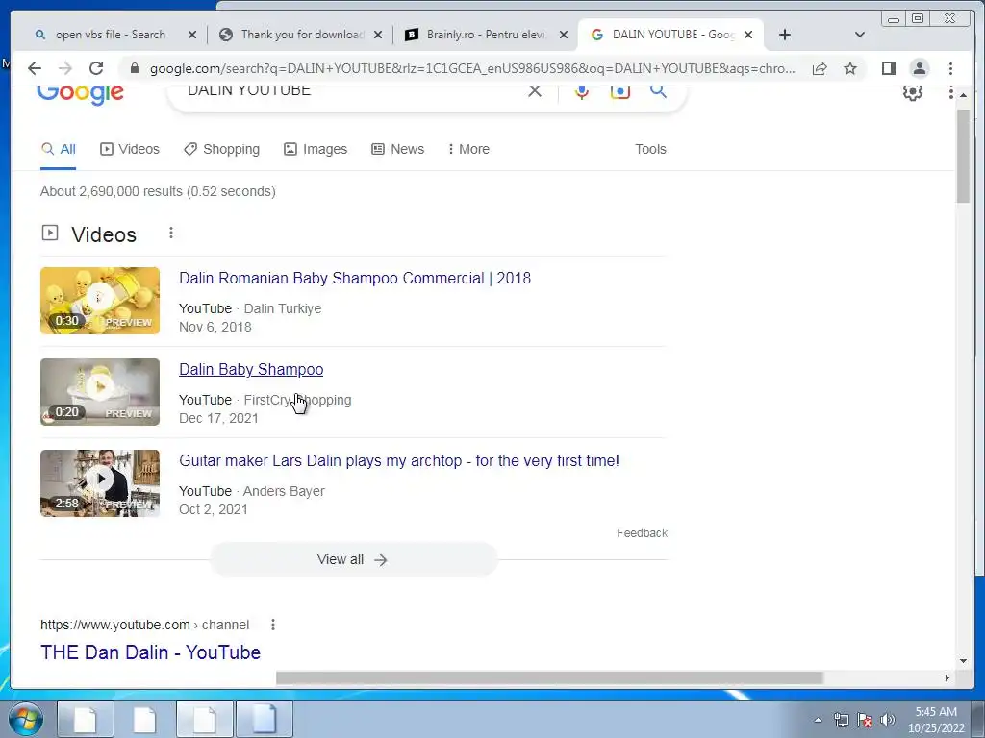Open options dots beside Videos heading
Viewport: 985px width, 738px height.
point(171,234)
